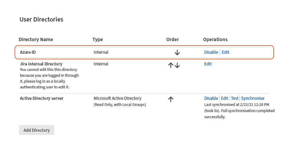Viewport: 293px width, 152px height.
Task: Test the Active Directory server connection
Action: tap(235, 98)
